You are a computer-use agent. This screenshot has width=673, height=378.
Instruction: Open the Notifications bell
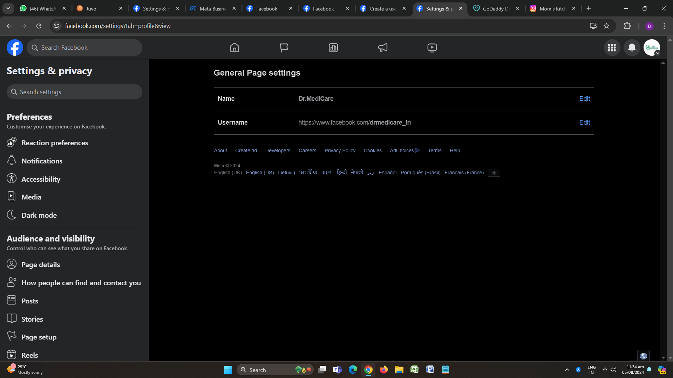(x=632, y=48)
